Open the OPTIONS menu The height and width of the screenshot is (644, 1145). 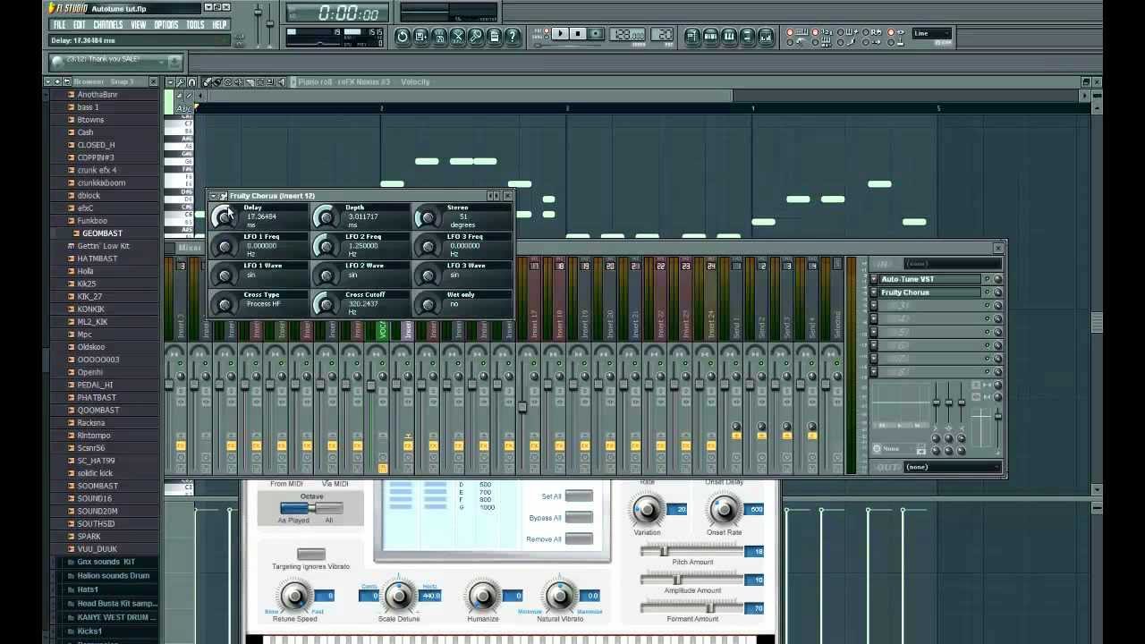coord(166,25)
